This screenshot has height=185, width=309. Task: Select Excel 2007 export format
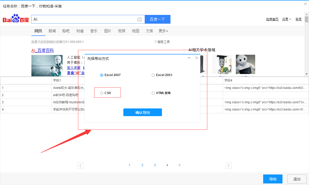[102, 75]
